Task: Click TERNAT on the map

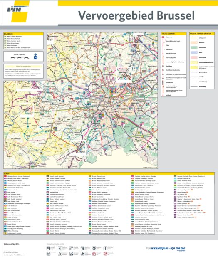Action: click(x=65, y=94)
